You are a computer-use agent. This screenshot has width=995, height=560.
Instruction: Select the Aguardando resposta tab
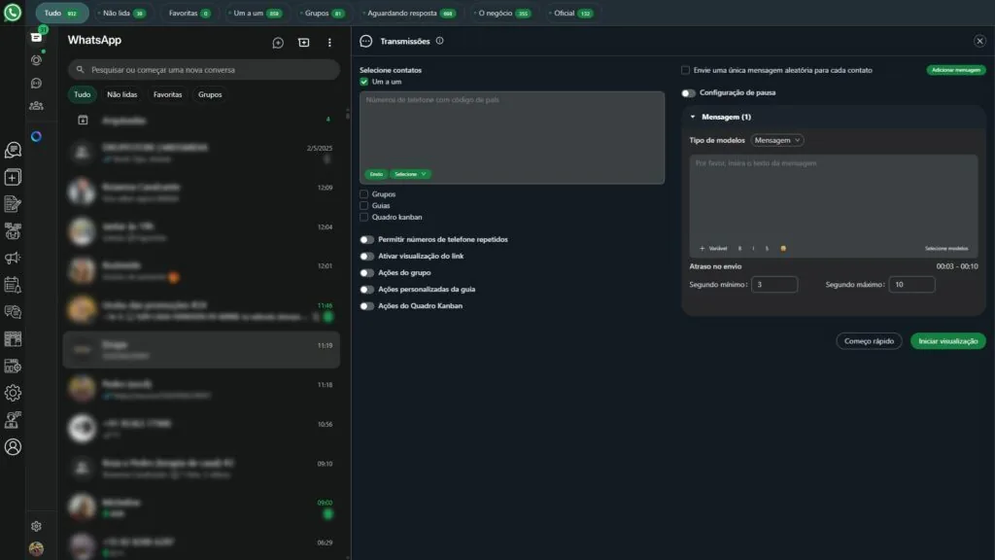point(409,13)
